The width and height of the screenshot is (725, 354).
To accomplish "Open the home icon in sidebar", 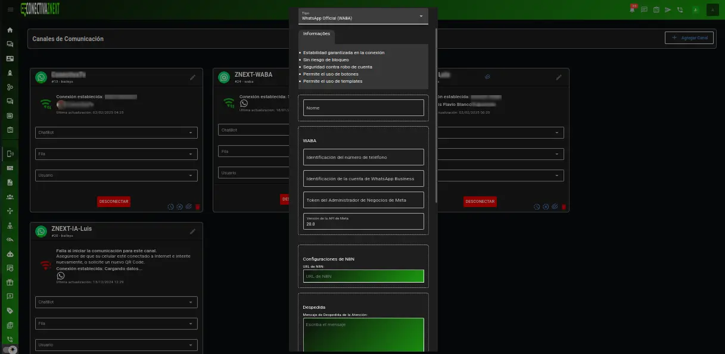I will [10, 30].
